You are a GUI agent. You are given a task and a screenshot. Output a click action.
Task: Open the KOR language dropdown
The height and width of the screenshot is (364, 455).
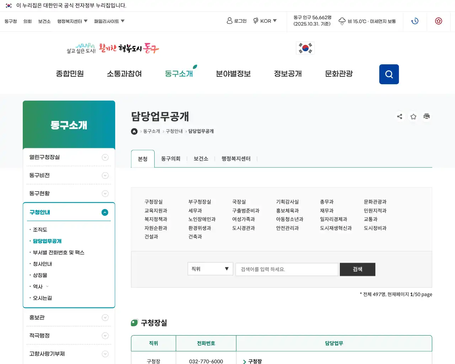pyautogui.click(x=265, y=21)
